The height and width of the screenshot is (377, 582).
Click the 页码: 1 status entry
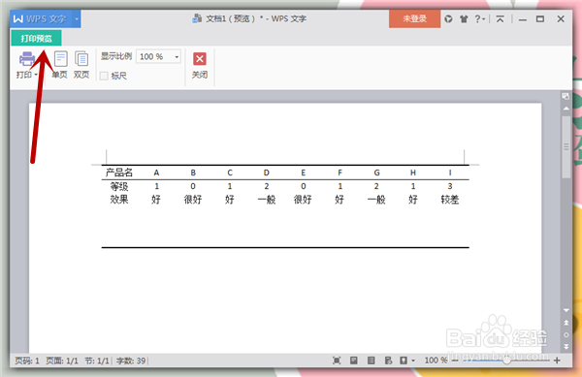(27, 361)
